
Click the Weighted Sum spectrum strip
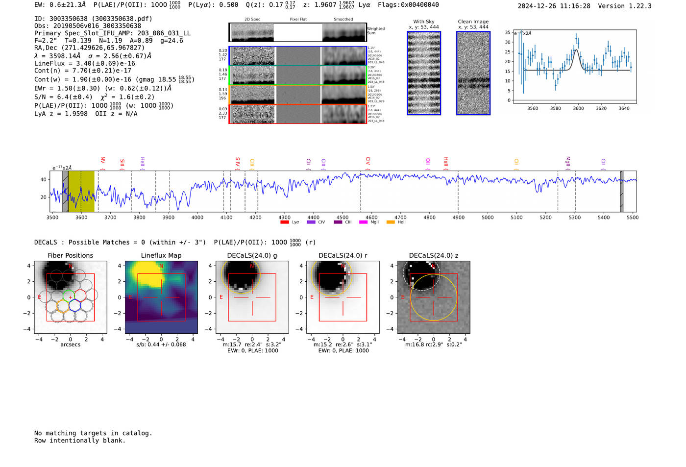coord(298,32)
